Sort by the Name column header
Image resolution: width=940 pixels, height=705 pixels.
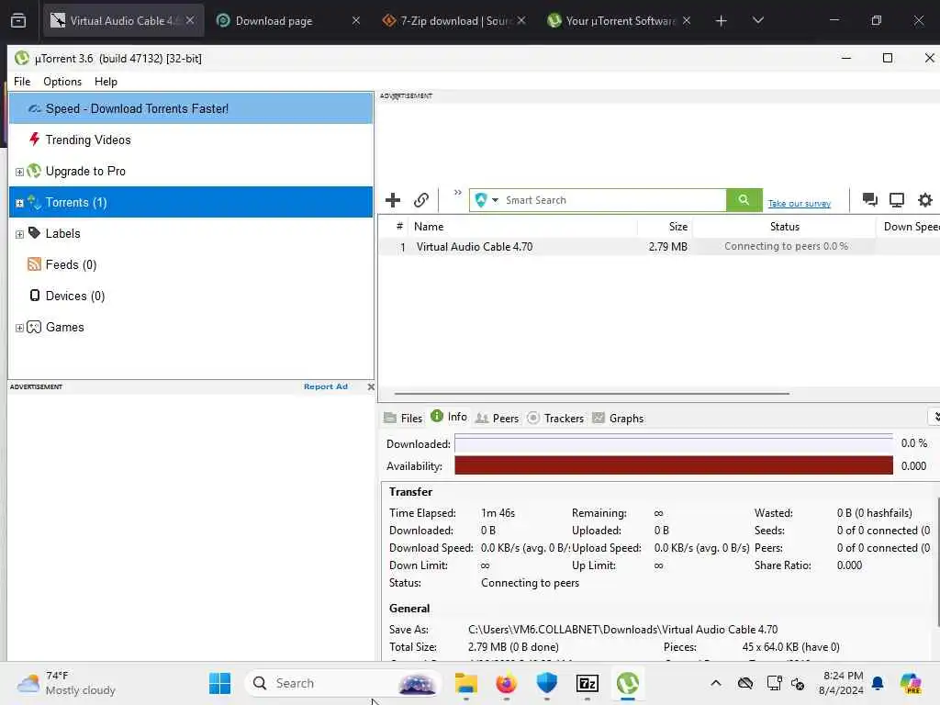522,227
